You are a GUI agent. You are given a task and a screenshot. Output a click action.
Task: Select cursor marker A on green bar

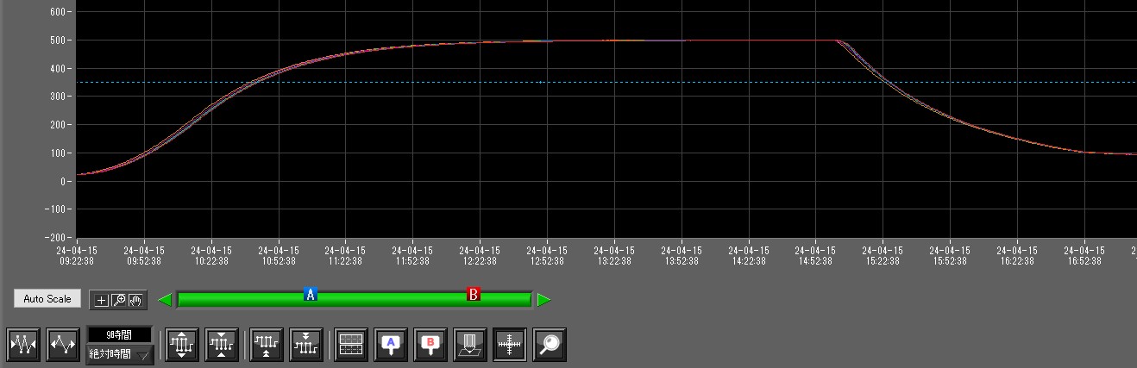tap(311, 295)
